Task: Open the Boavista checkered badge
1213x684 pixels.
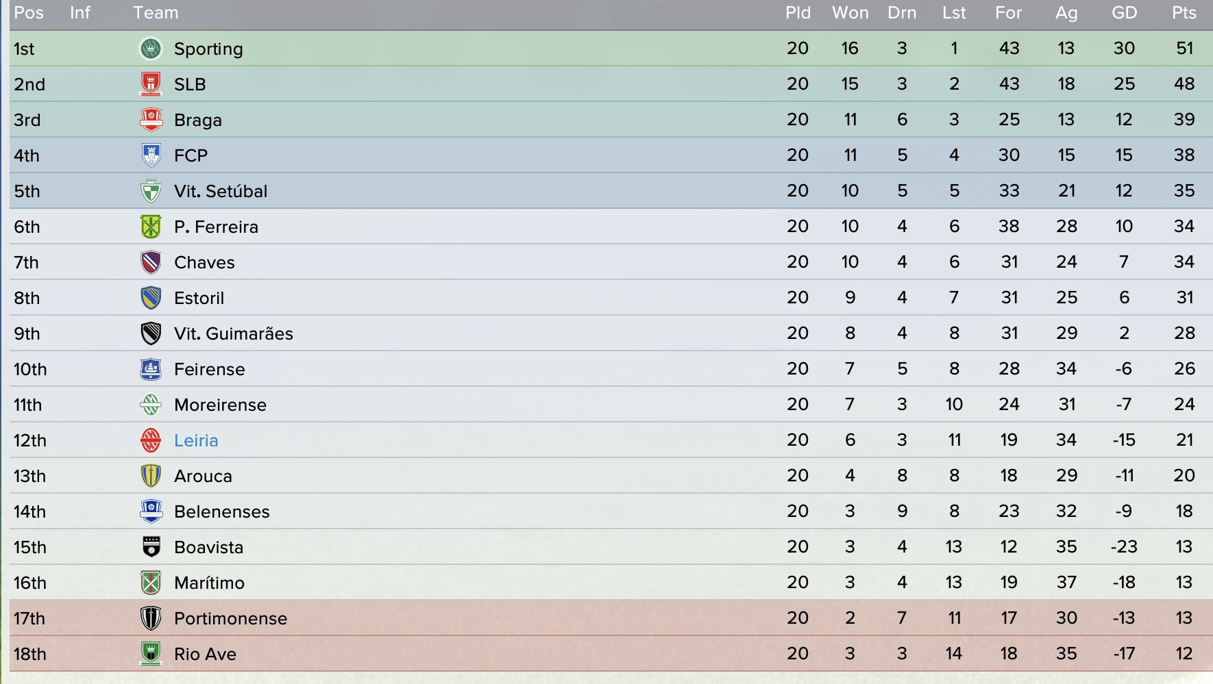Action: tap(151, 547)
